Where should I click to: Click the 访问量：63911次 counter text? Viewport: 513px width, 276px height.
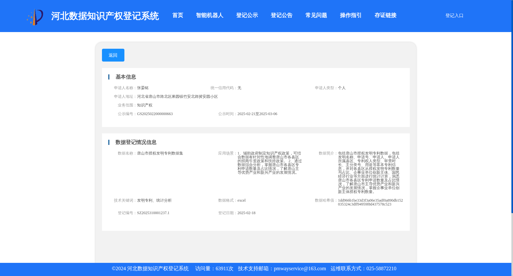pos(214,269)
